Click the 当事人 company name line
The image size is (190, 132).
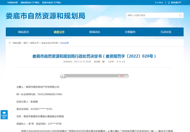(38, 87)
